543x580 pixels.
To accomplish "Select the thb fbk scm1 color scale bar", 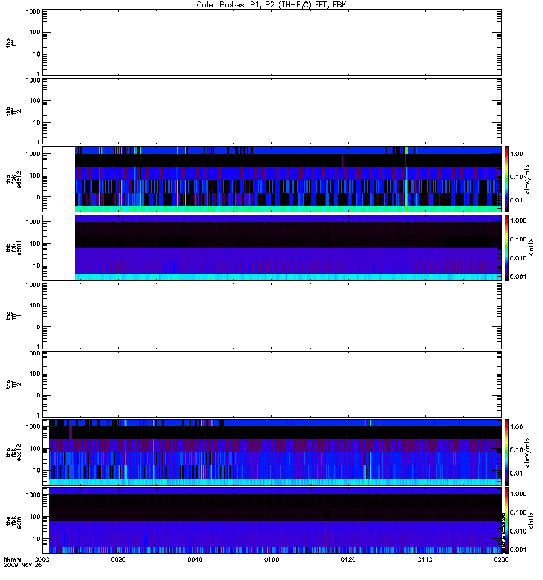I will point(507,247).
